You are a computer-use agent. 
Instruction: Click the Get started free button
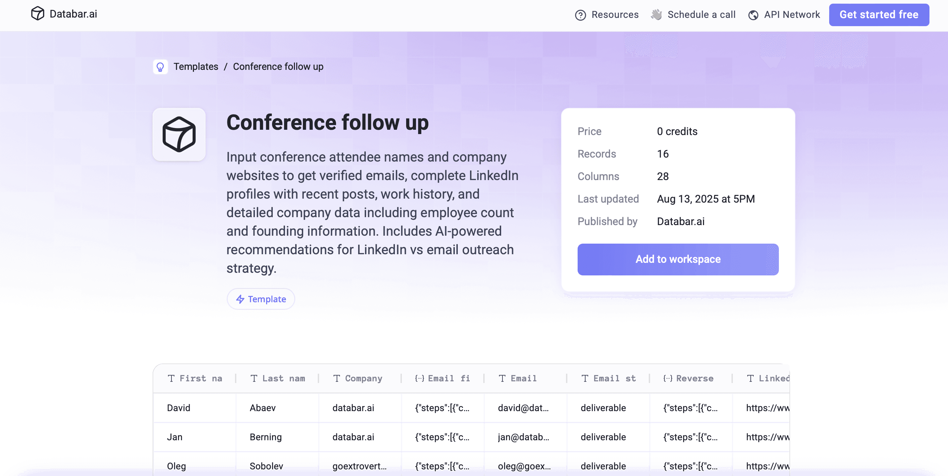879,15
